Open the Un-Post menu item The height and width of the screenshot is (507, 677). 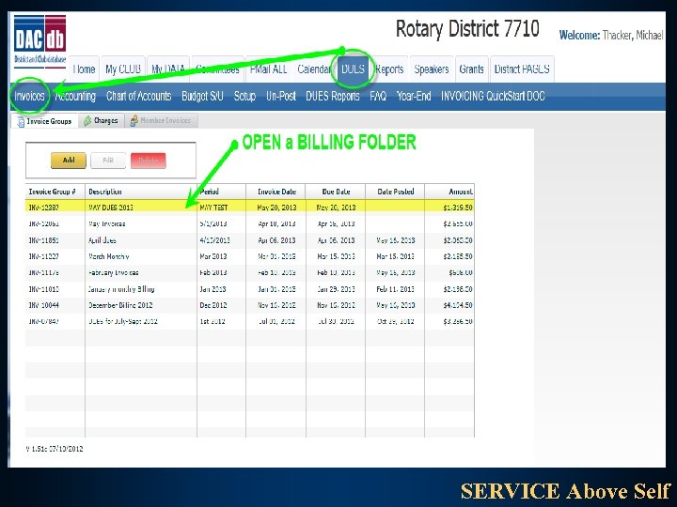click(280, 96)
